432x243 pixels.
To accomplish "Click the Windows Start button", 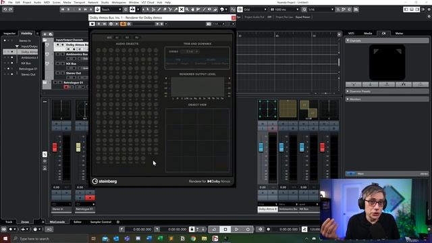I will [x=5, y=238].
